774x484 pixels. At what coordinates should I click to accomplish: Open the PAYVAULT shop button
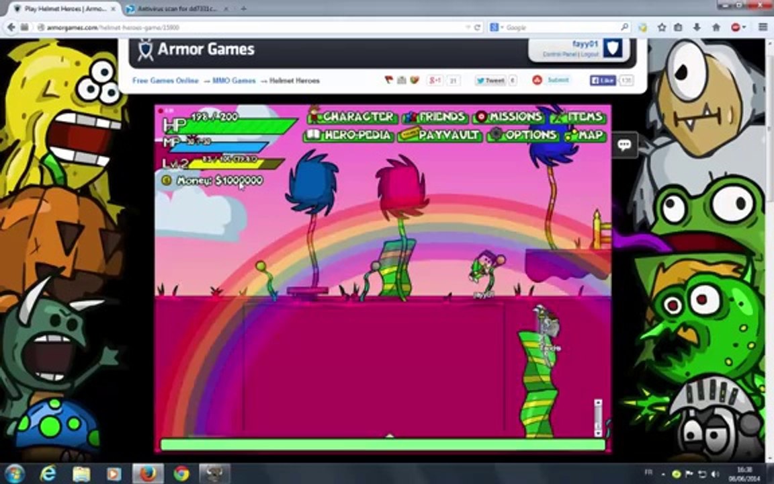coord(439,135)
